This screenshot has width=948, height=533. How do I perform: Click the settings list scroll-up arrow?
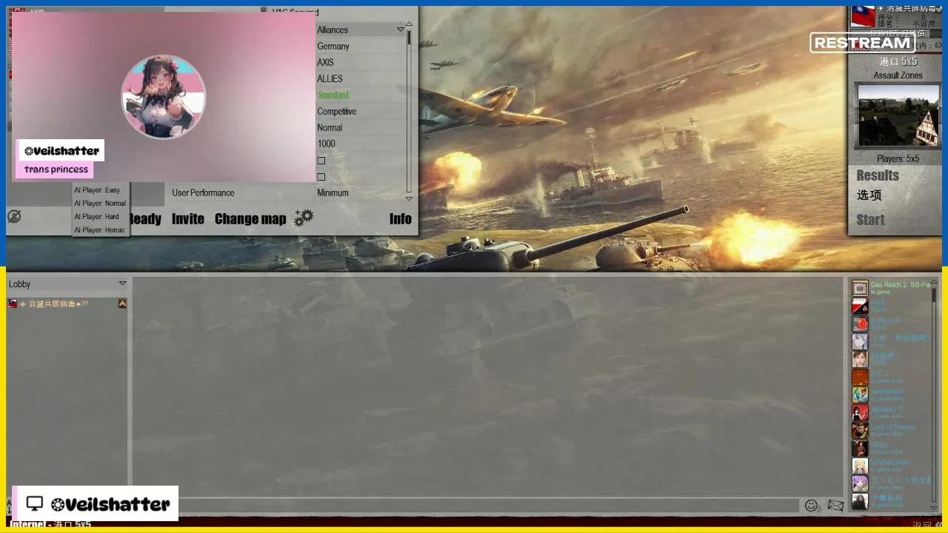click(x=409, y=24)
